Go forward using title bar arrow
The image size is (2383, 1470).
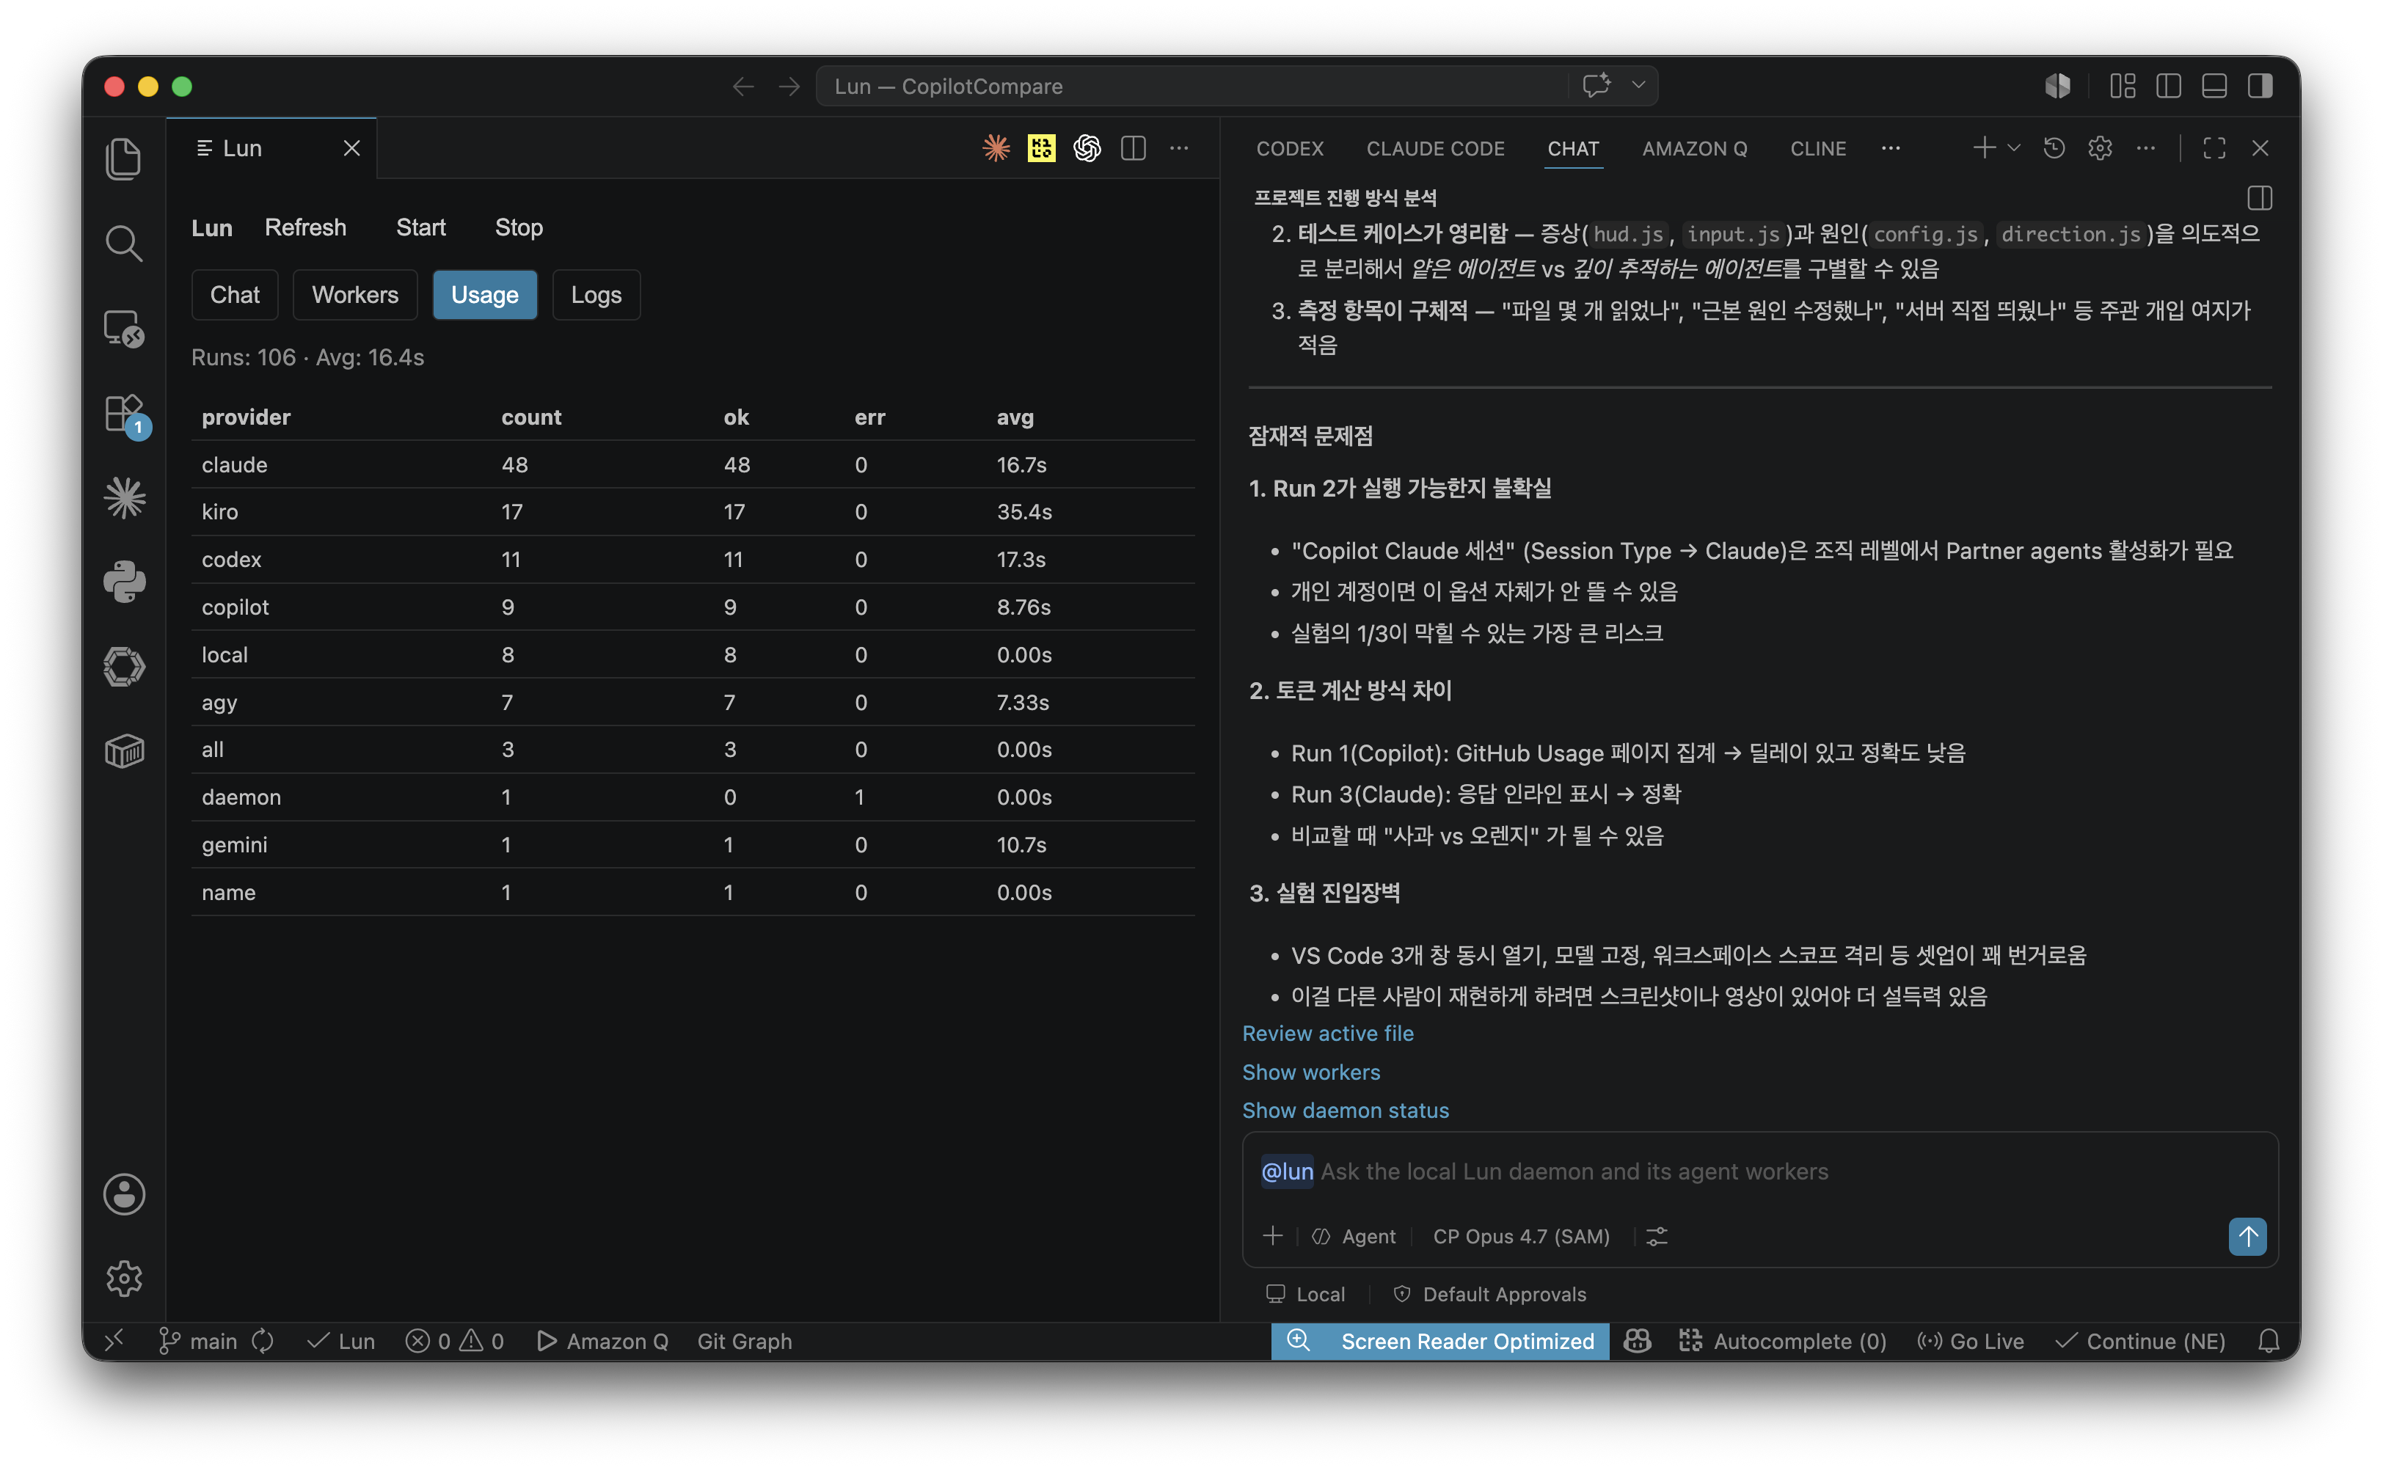point(789,87)
